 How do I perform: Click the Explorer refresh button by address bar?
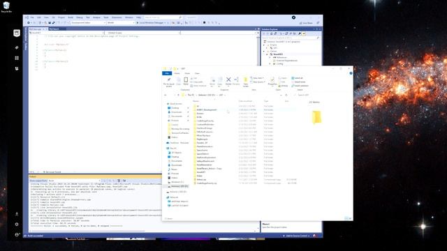click(286, 95)
